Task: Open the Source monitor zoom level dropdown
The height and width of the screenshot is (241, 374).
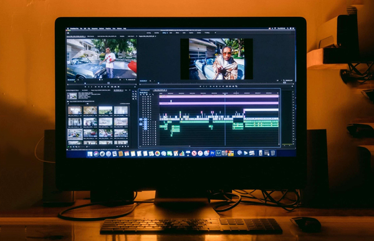Action: pos(79,80)
